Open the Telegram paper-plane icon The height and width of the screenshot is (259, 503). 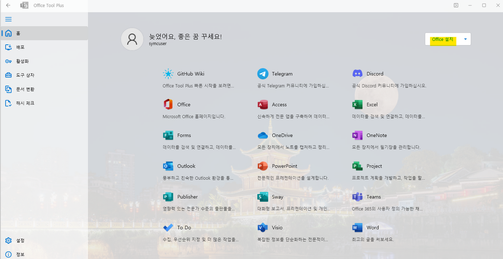[x=263, y=74]
